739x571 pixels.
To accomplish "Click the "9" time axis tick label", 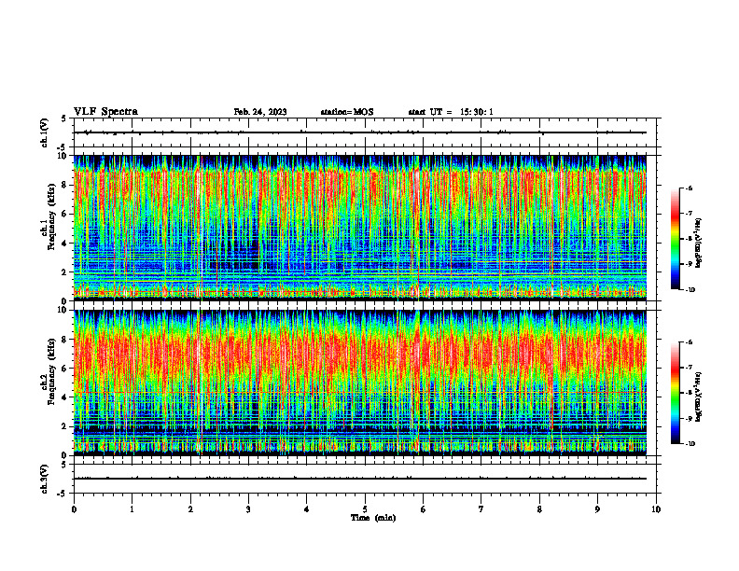I will 597,509.
